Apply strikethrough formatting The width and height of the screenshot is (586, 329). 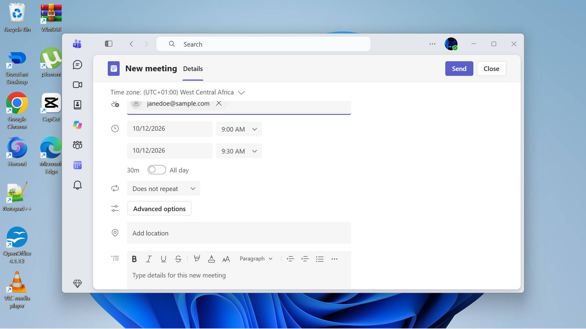(178, 259)
